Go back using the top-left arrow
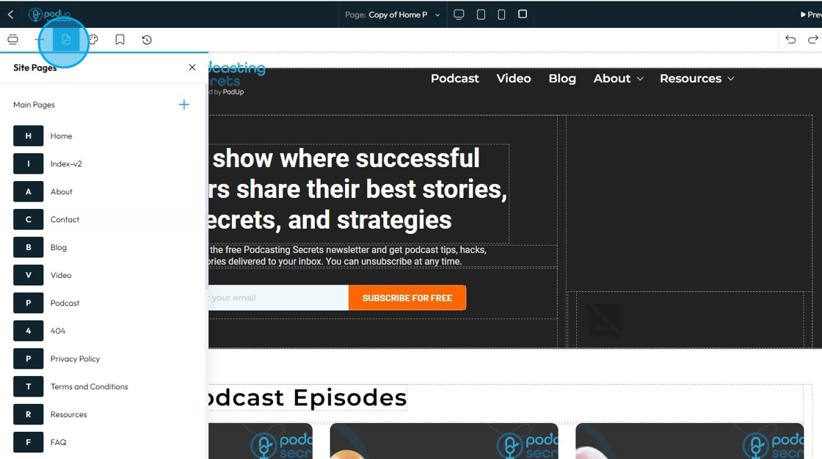This screenshot has width=822, height=459. click(10, 15)
